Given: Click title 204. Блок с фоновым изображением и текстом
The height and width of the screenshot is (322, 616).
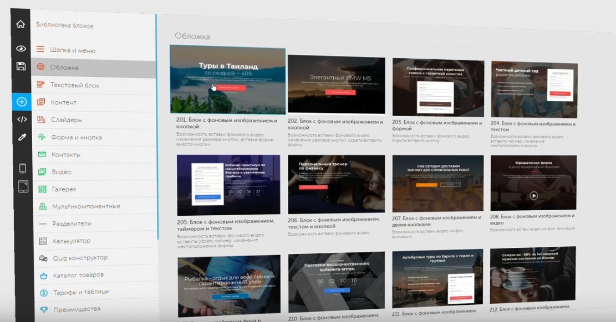Looking at the screenshot, I should (533, 126).
